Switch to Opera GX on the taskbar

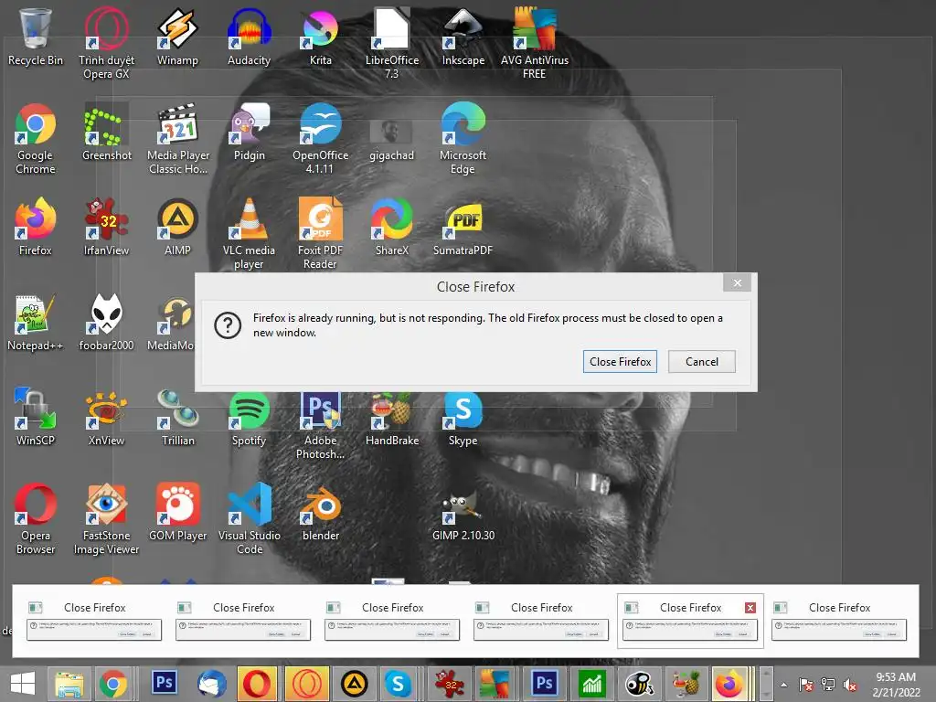(307, 684)
